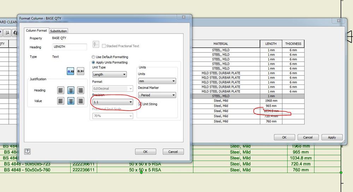The width and height of the screenshot is (353, 192).
Task: Click the 1968 mm cell in Parts List dialog
Action: click(x=271, y=101)
